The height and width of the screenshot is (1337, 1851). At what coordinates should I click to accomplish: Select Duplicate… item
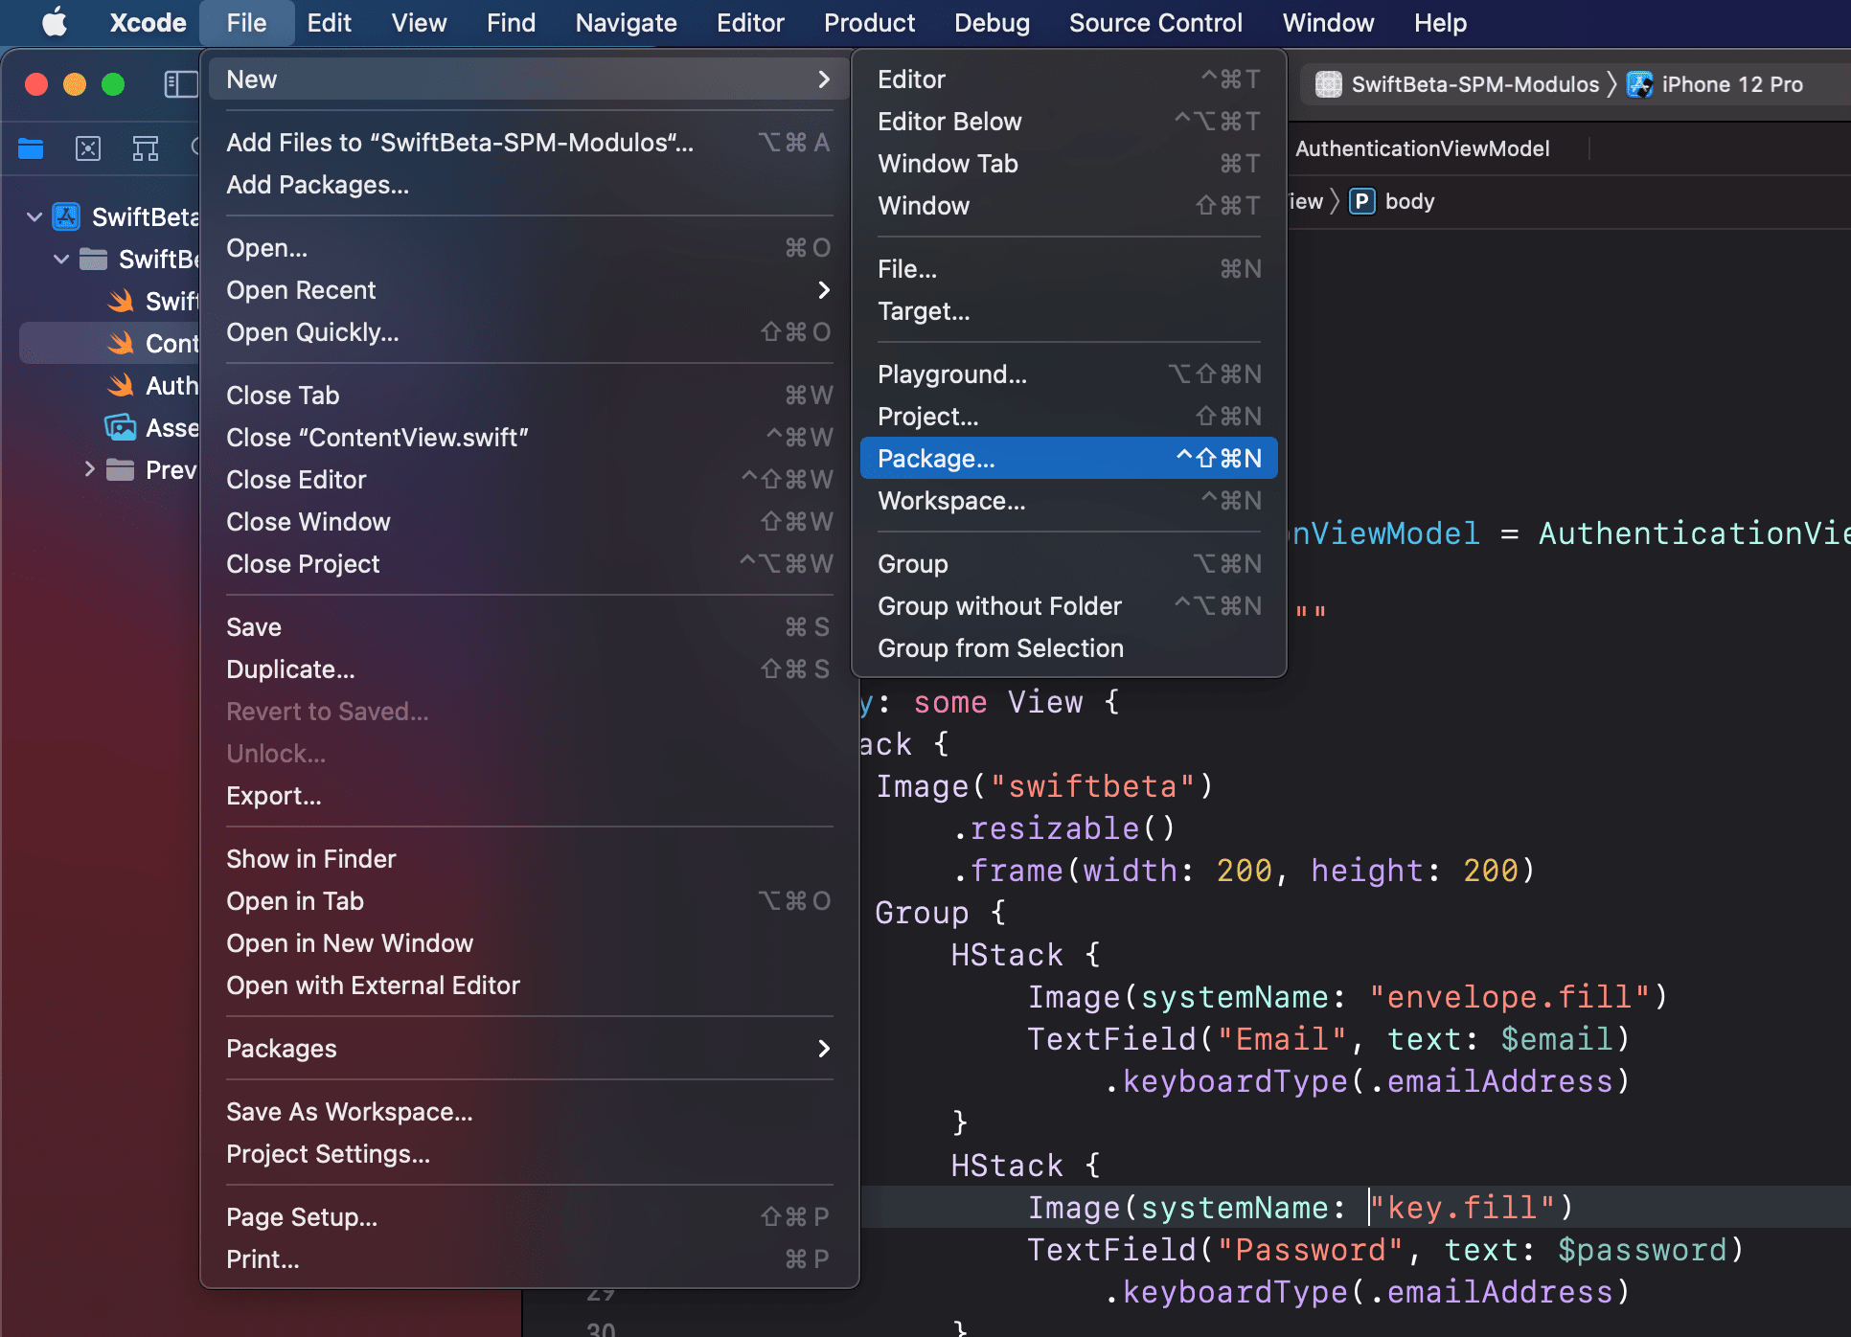(x=530, y=669)
